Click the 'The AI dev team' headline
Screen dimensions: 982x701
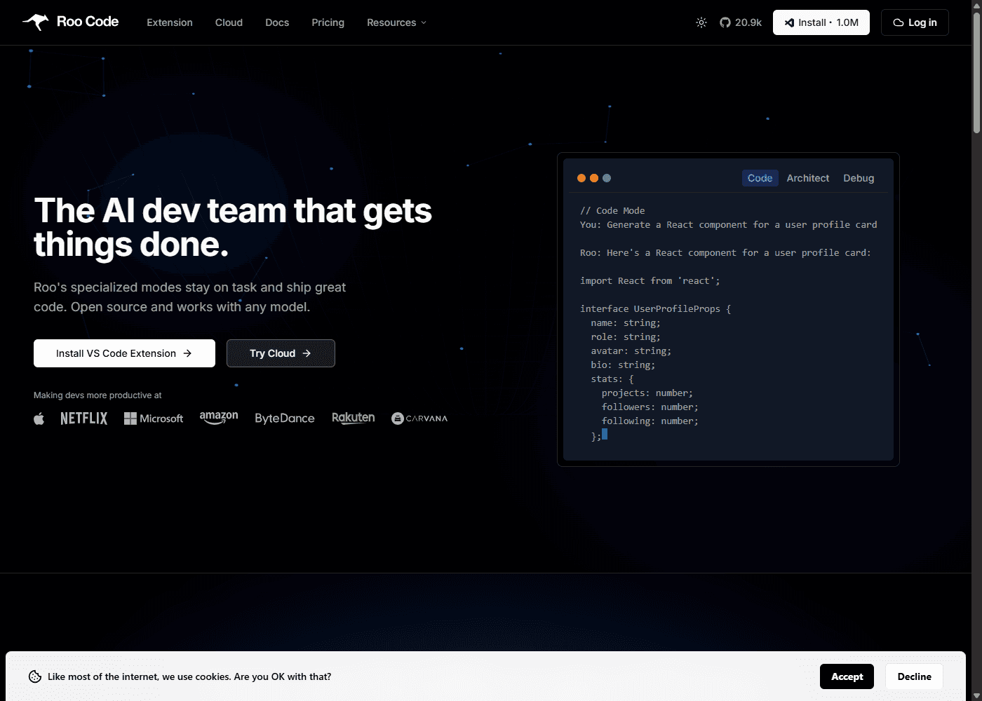coord(233,227)
